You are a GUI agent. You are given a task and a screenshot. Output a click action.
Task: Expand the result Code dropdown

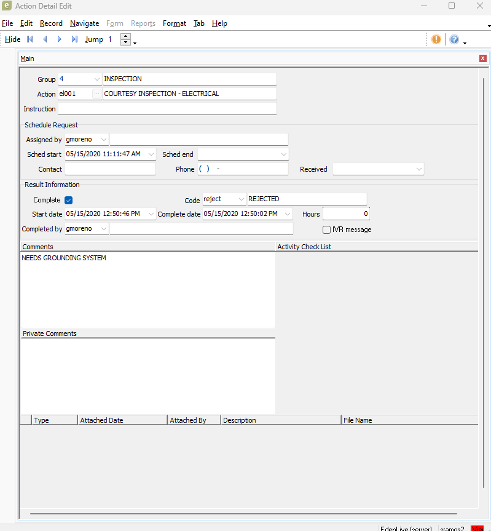point(241,199)
